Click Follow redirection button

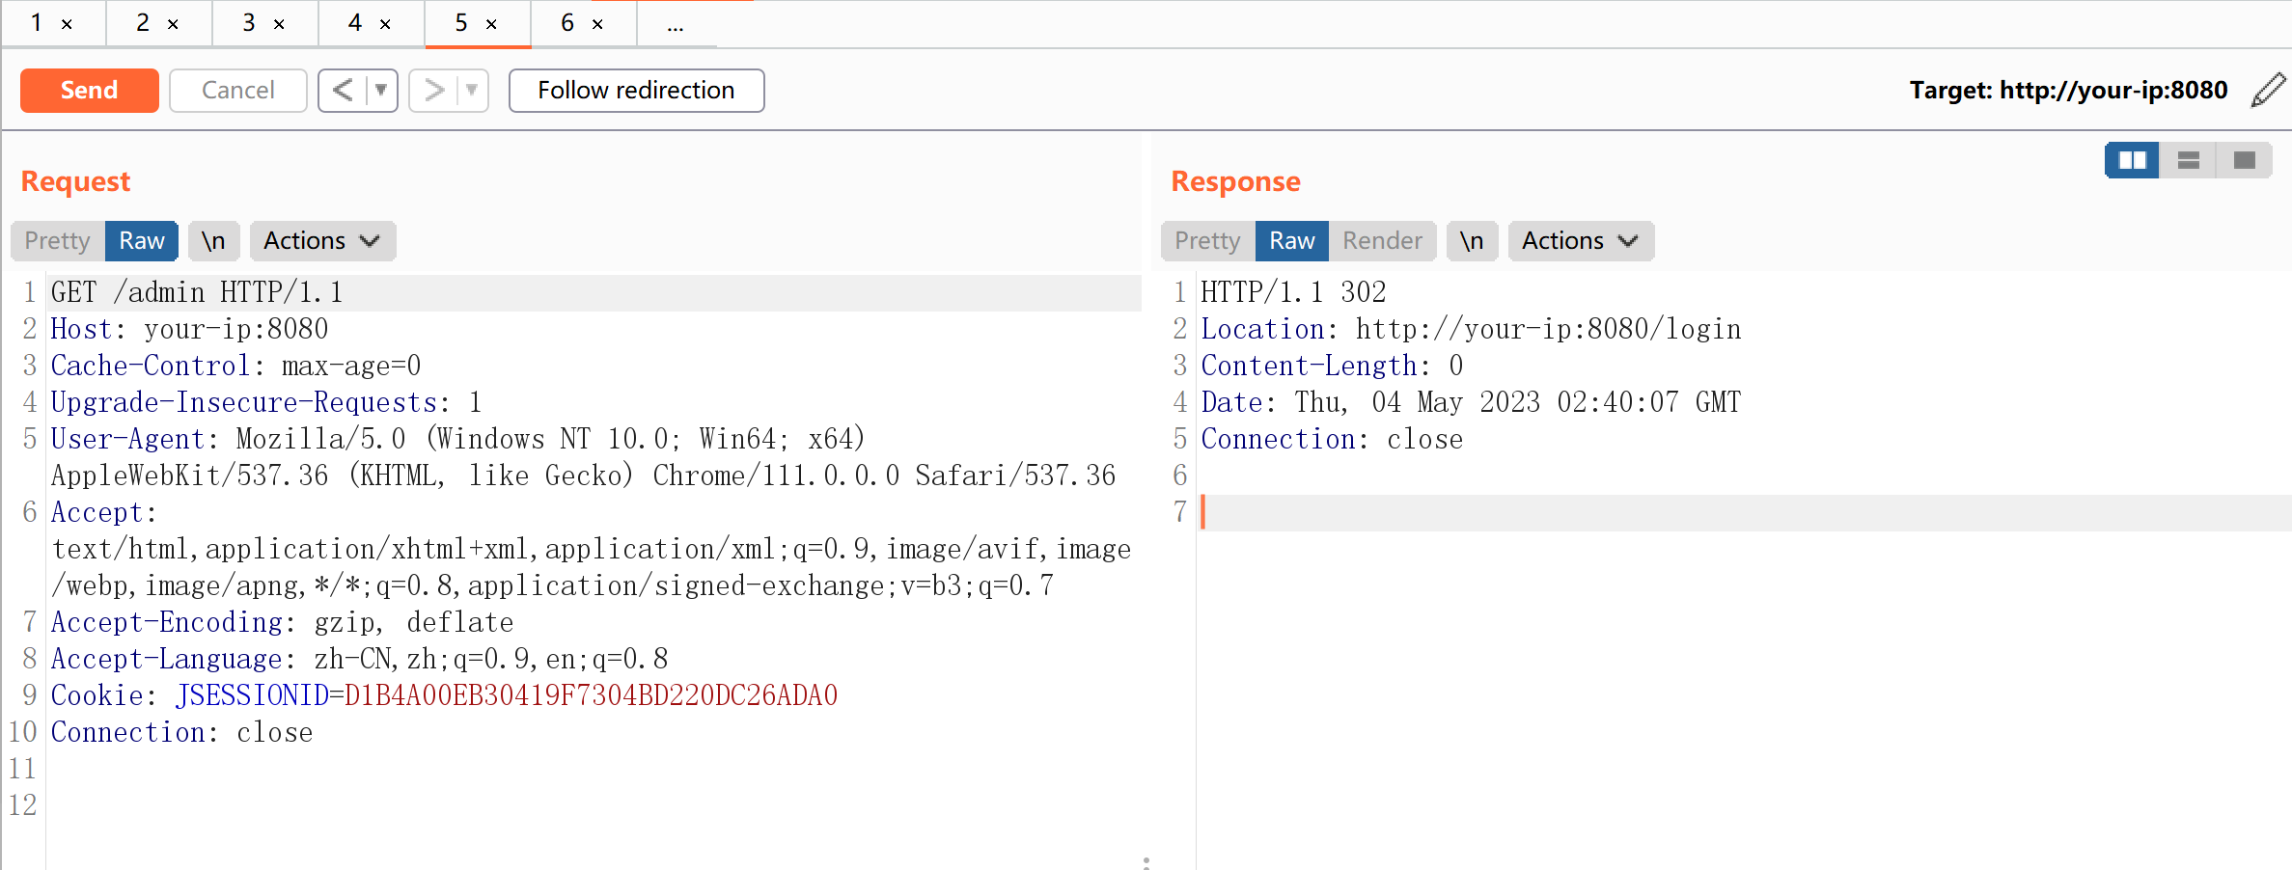(x=636, y=91)
